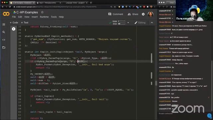Click the RAM and Disk usage indicator
213x120 pixels.
119,23
